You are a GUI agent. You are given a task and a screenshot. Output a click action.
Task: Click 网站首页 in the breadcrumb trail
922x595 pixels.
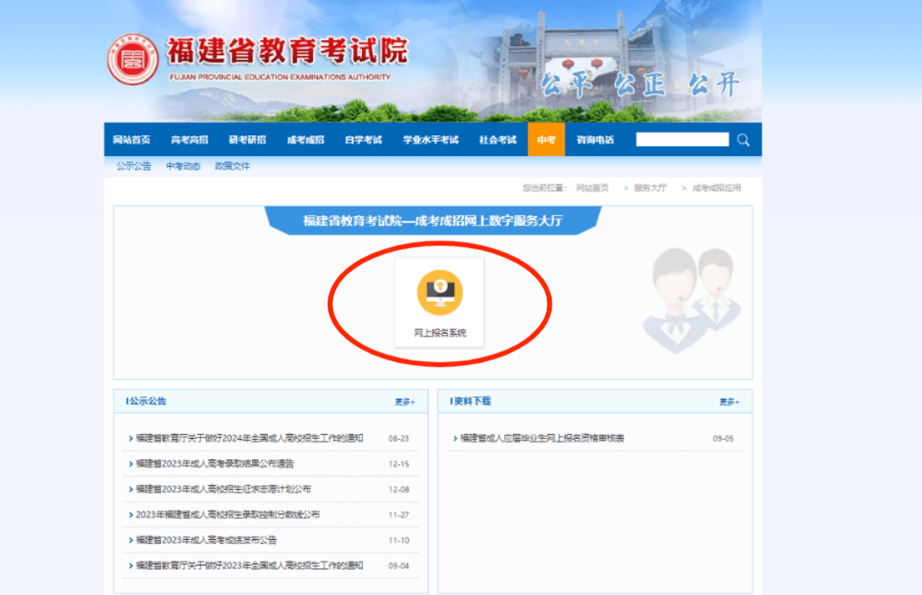coord(592,188)
